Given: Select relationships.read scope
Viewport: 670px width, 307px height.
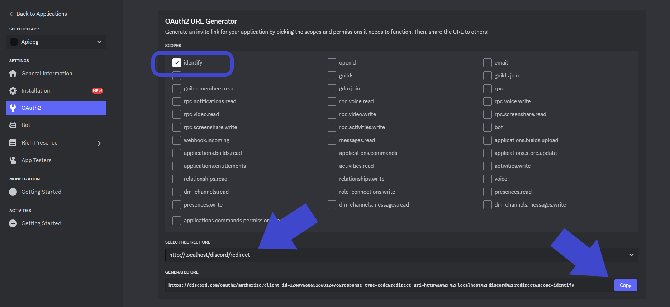Looking at the screenshot, I should [177, 179].
